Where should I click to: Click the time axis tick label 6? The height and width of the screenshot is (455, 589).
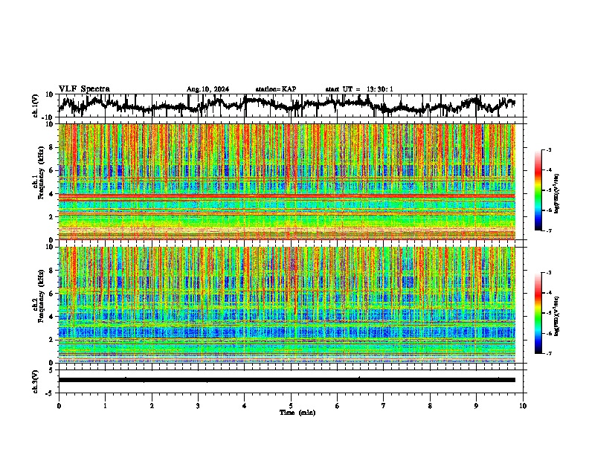coord(338,406)
